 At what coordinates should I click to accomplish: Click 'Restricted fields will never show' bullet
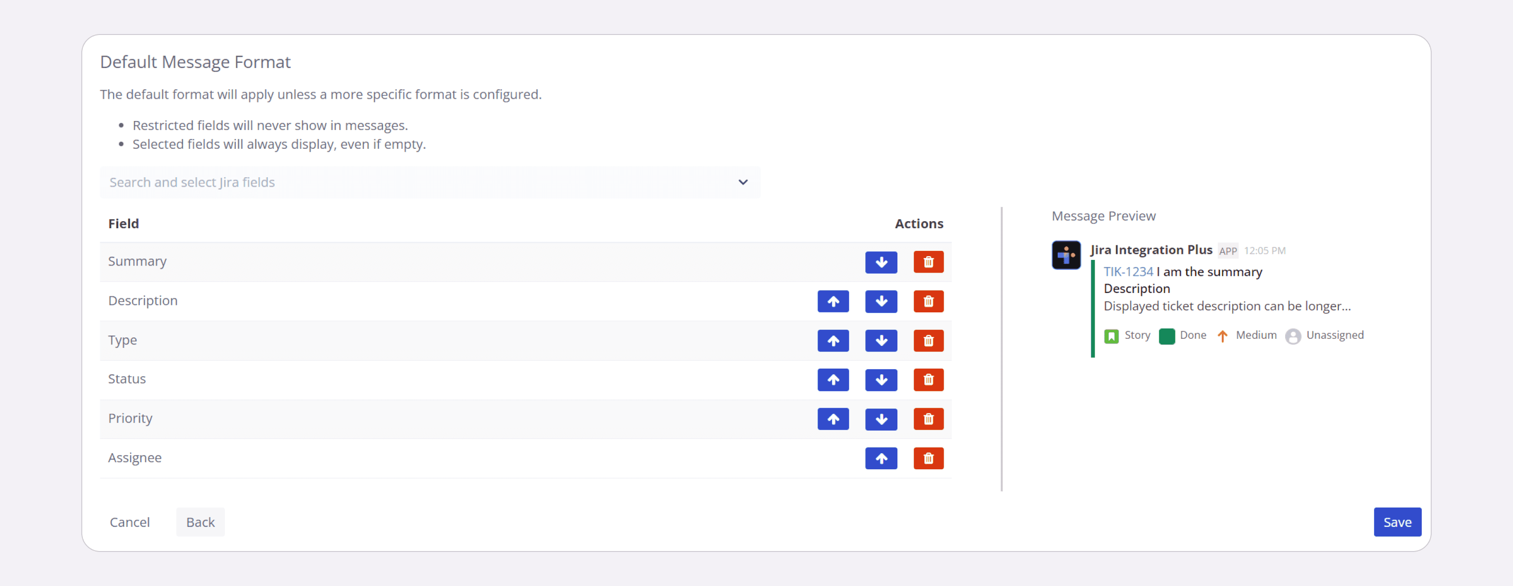pyautogui.click(x=270, y=126)
